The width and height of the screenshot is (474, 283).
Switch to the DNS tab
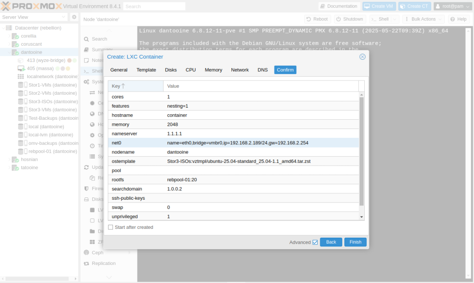263,70
